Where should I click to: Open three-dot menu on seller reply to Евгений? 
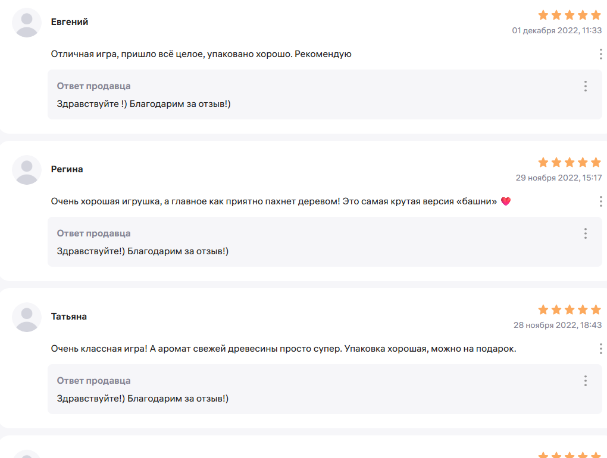point(586,86)
